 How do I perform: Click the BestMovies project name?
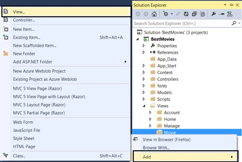click(162, 39)
